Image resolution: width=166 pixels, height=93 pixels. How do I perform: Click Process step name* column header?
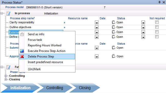point(23,18)
